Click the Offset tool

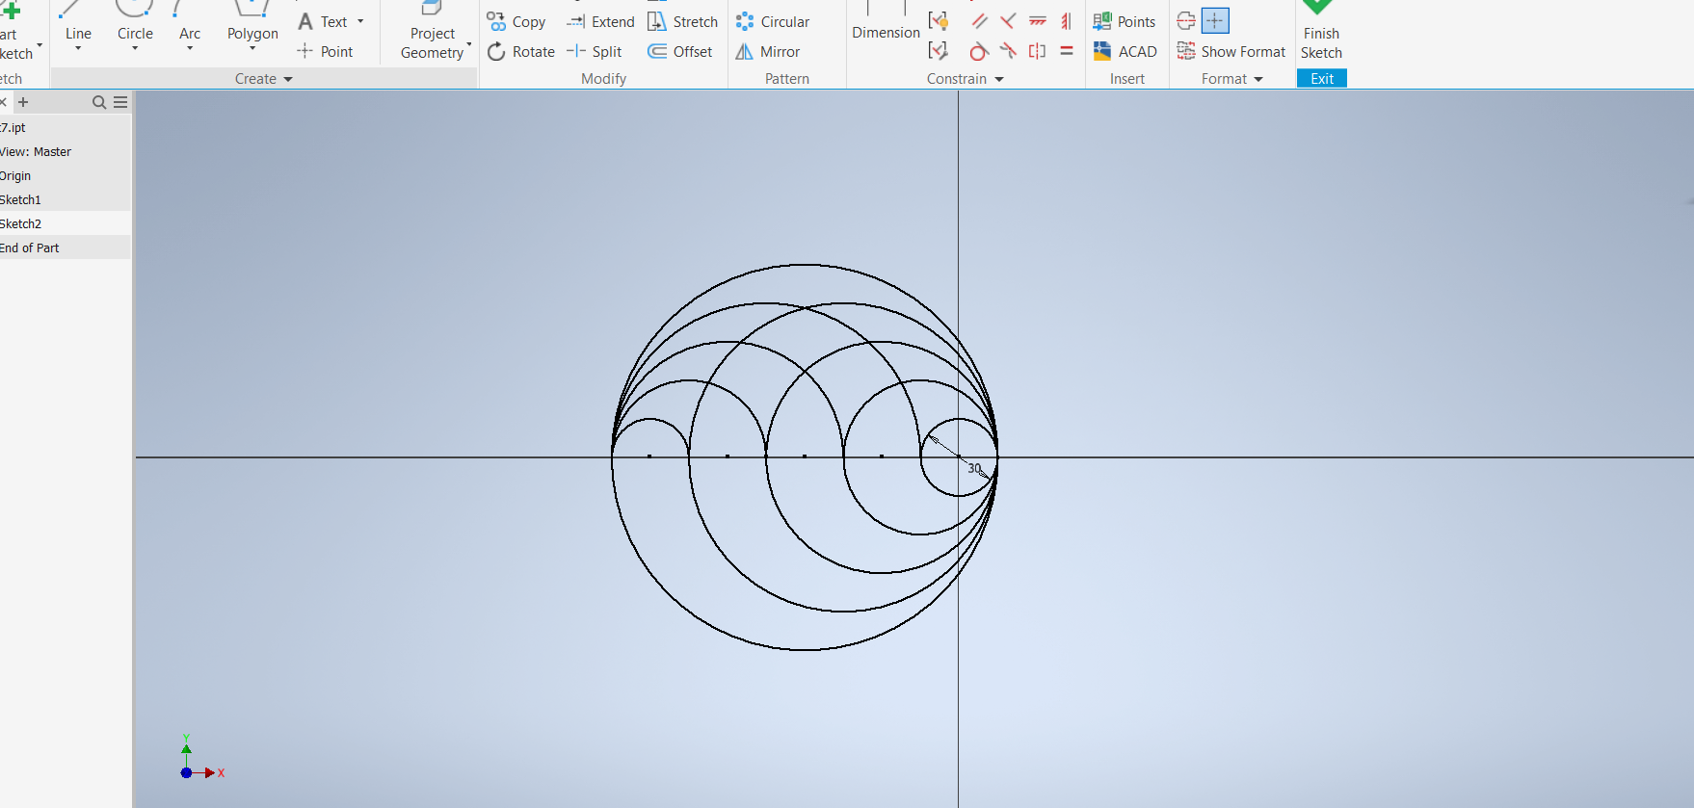coord(680,52)
